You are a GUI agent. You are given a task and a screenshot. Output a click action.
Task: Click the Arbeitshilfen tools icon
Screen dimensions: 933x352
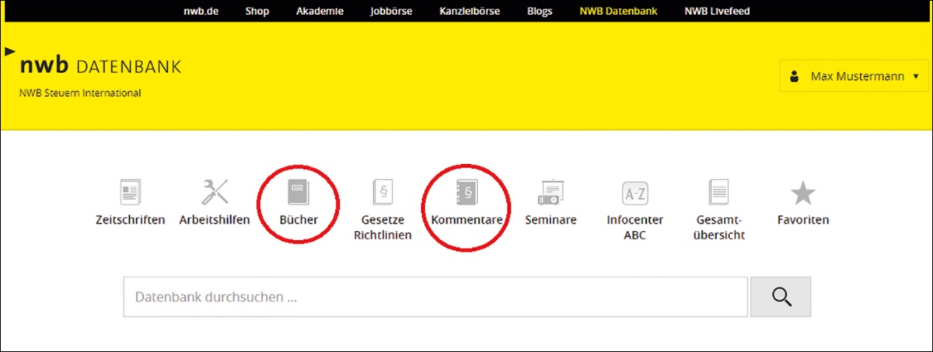(x=215, y=192)
